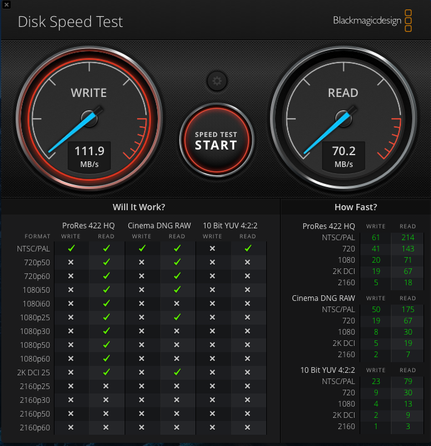This screenshot has width=431, height=446.
Task: Click the 2160p50 10 Bit YUV read cross
Action: pos(247,413)
